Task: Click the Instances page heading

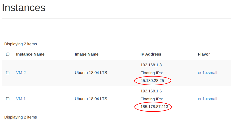Action: tap(24, 8)
